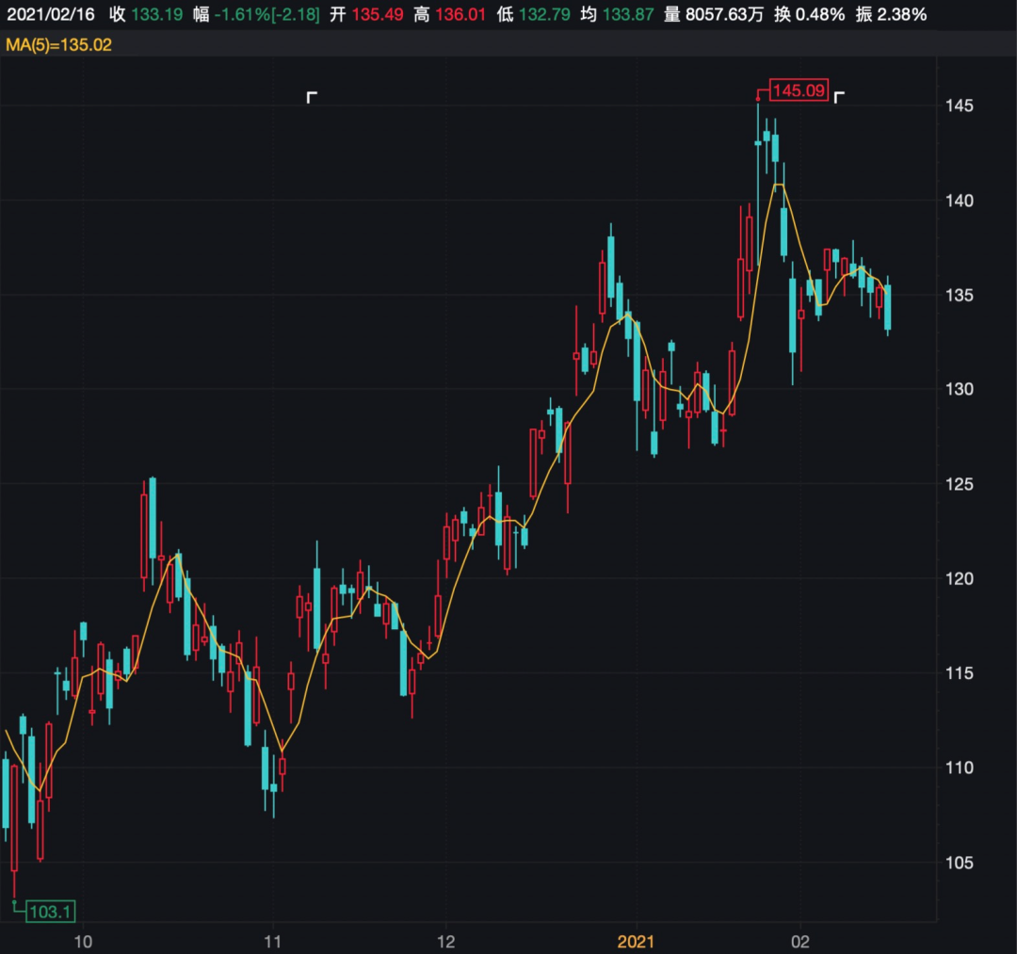1017x954 pixels.
Task: Click the 105 price axis label
Action: tap(960, 863)
